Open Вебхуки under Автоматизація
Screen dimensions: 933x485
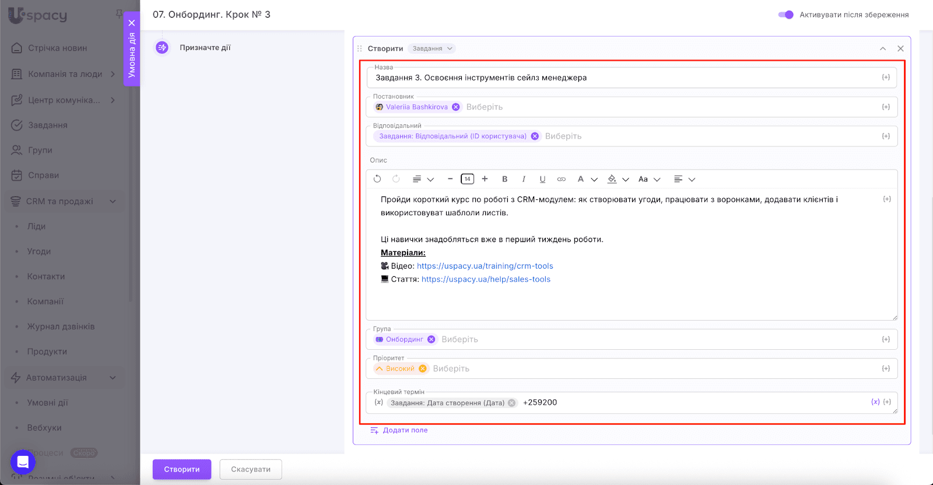44,428
